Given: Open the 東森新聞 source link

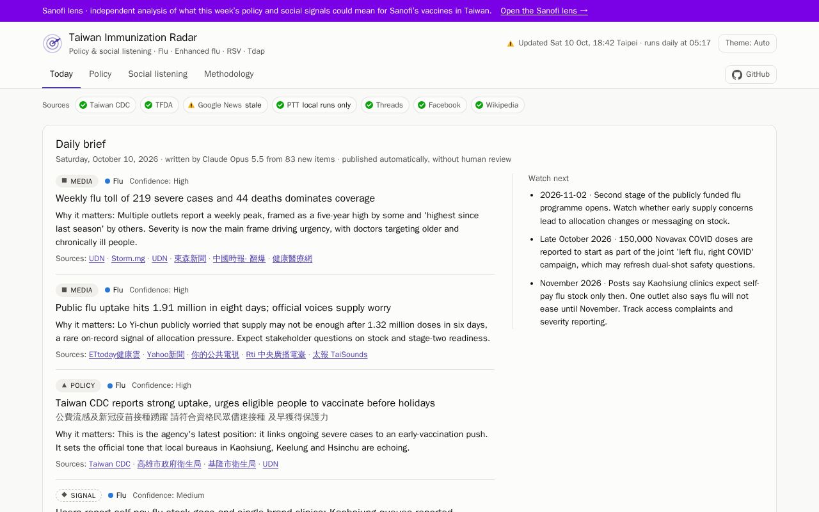Looking at the screenshot, I should pos(190,259).
